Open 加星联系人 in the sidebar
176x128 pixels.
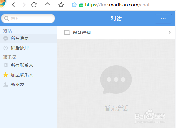click(28, 75)
